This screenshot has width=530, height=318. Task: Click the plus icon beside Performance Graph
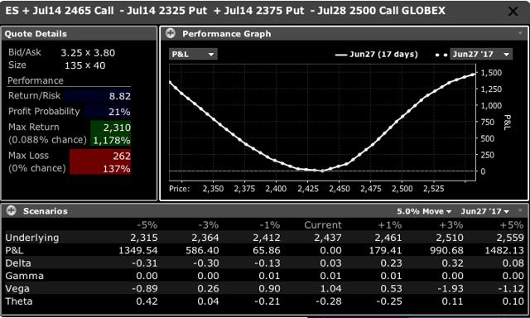[171, 33]
